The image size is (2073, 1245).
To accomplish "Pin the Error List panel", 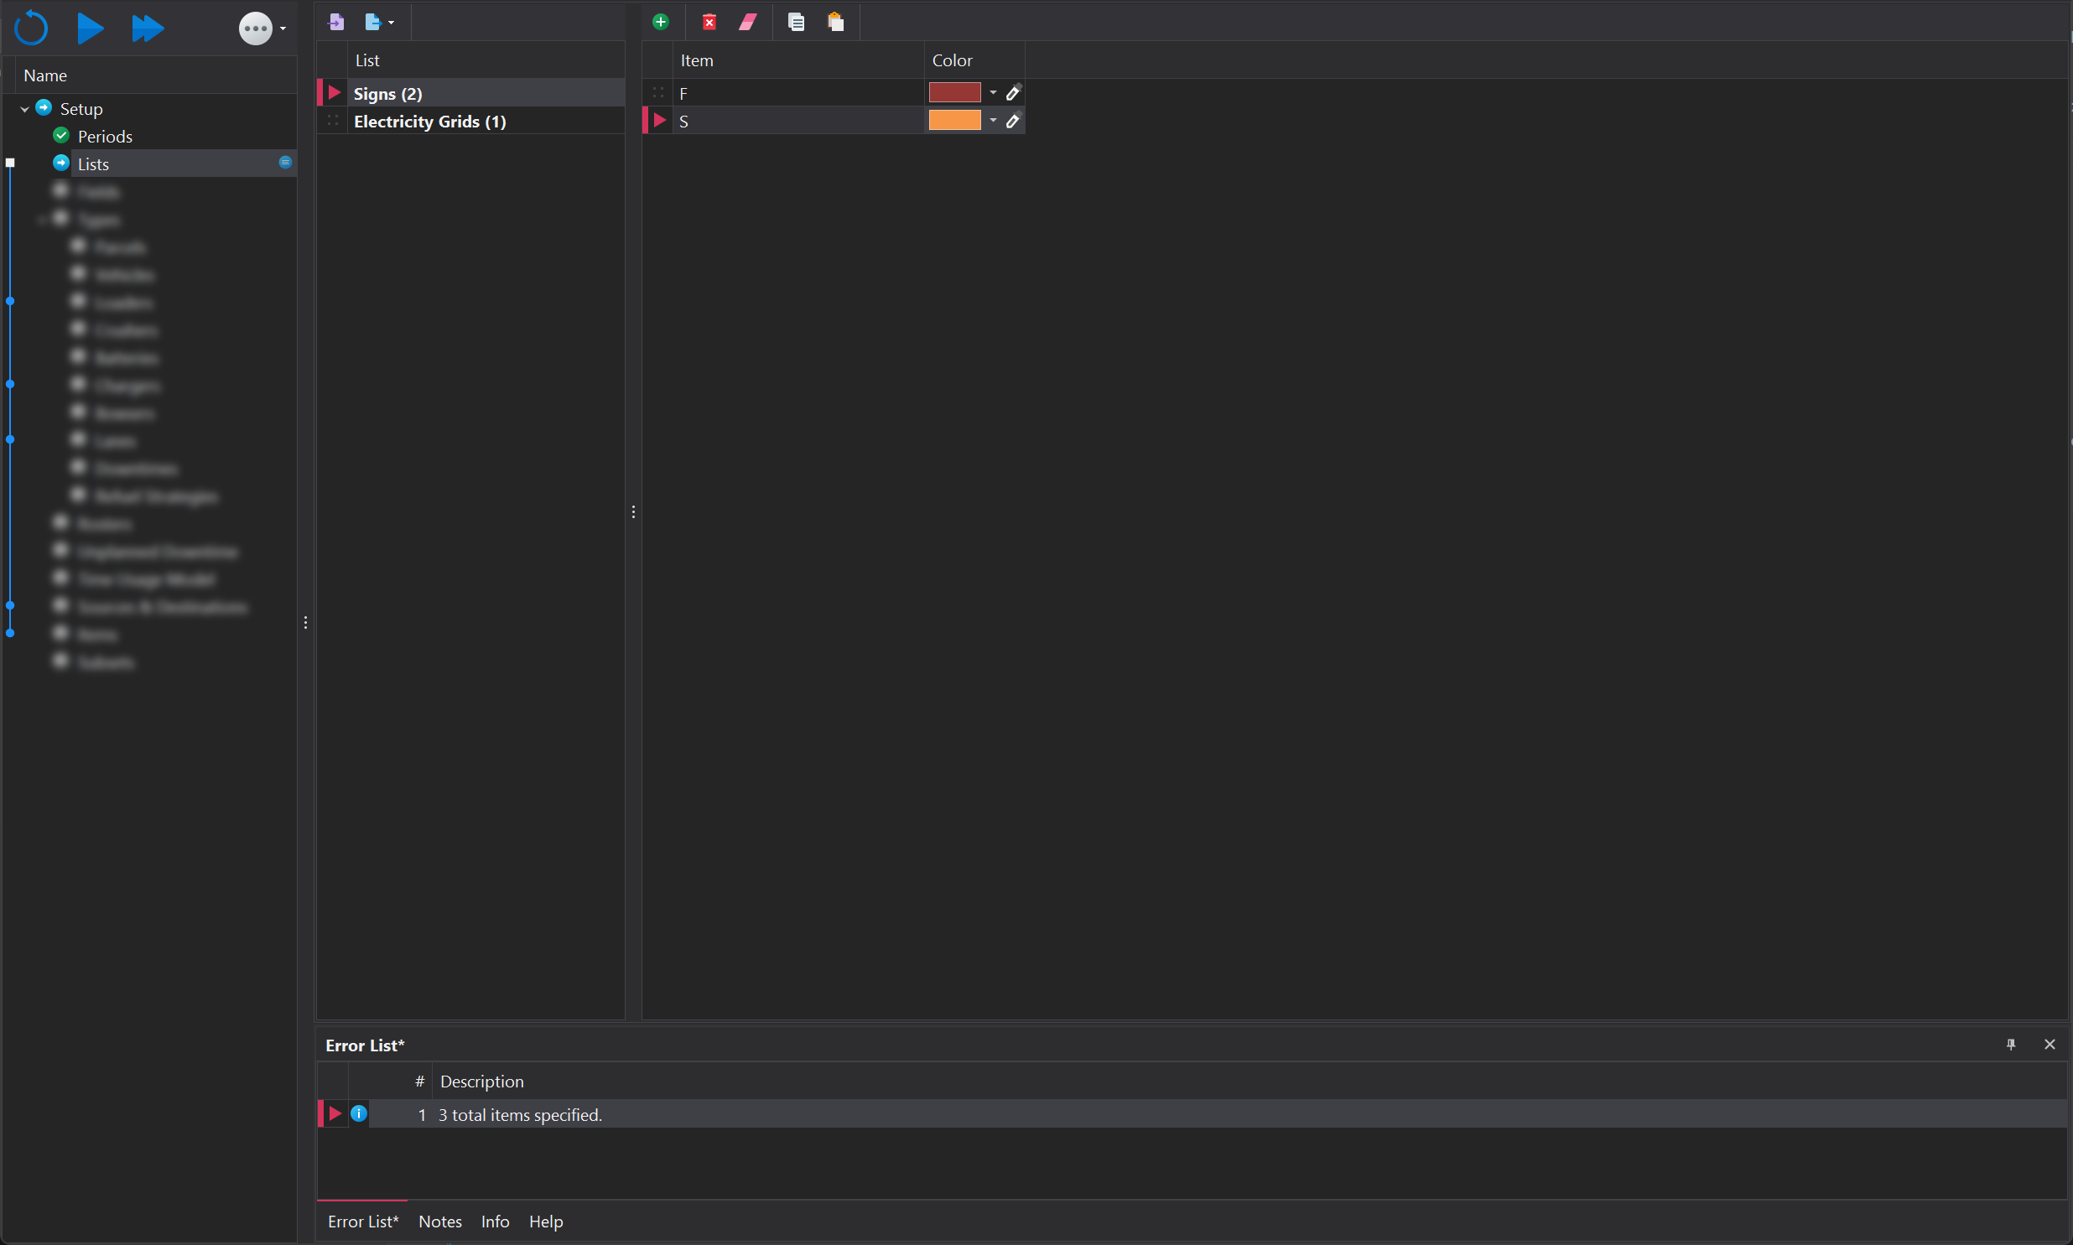I will (2010, 1045).
